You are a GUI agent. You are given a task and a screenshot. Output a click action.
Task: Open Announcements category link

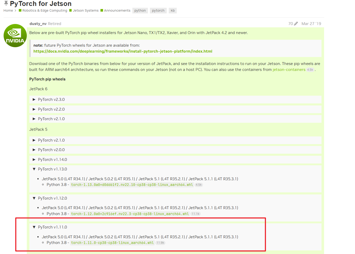pos(117,11)
